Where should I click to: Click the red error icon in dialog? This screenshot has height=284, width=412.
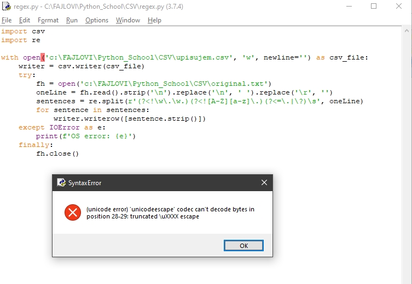point(73,212)
